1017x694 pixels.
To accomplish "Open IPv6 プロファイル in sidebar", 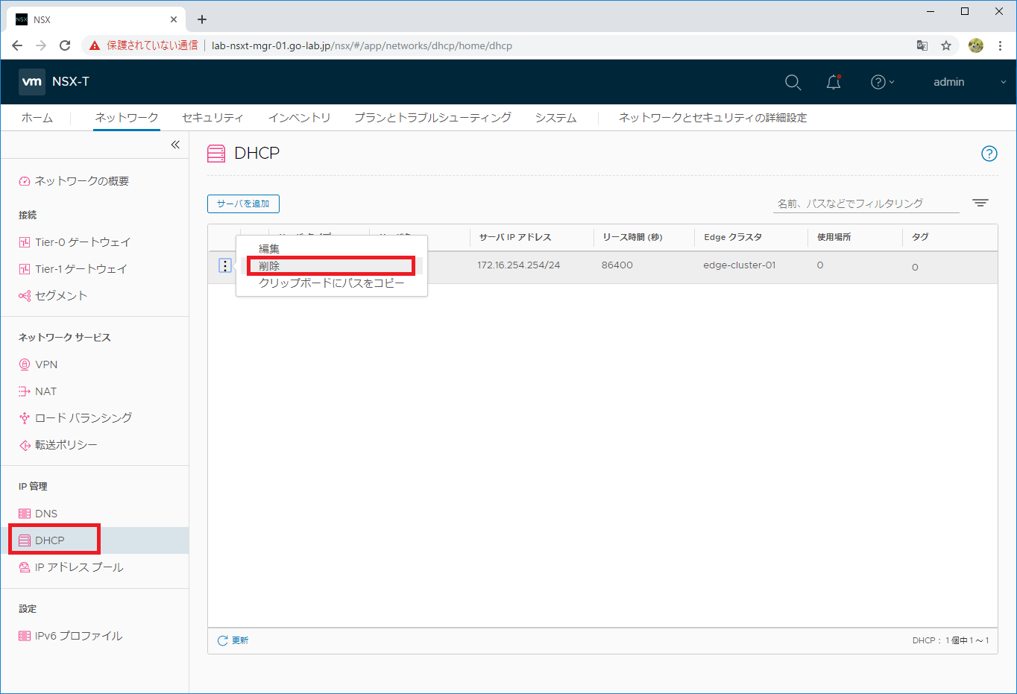I will pos(71,636).
